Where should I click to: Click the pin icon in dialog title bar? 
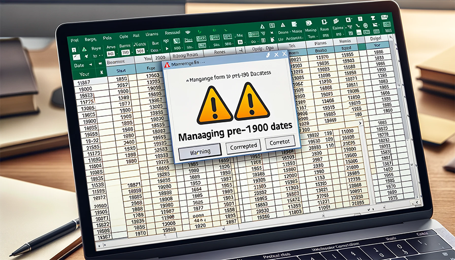click(268, 55)
